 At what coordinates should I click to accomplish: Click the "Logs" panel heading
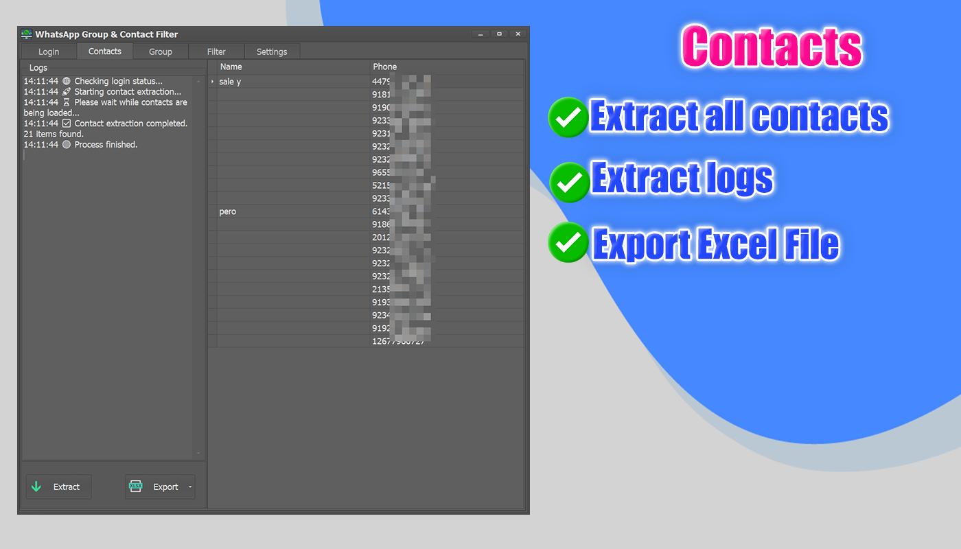38,68
